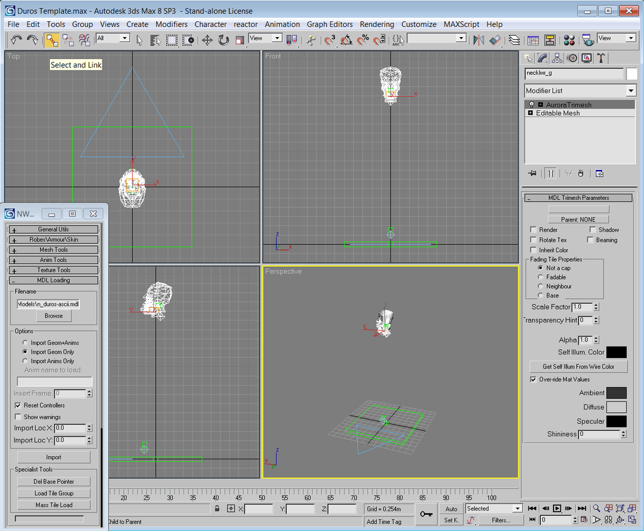Click Bind to Space Warp icon

(84, 40)
